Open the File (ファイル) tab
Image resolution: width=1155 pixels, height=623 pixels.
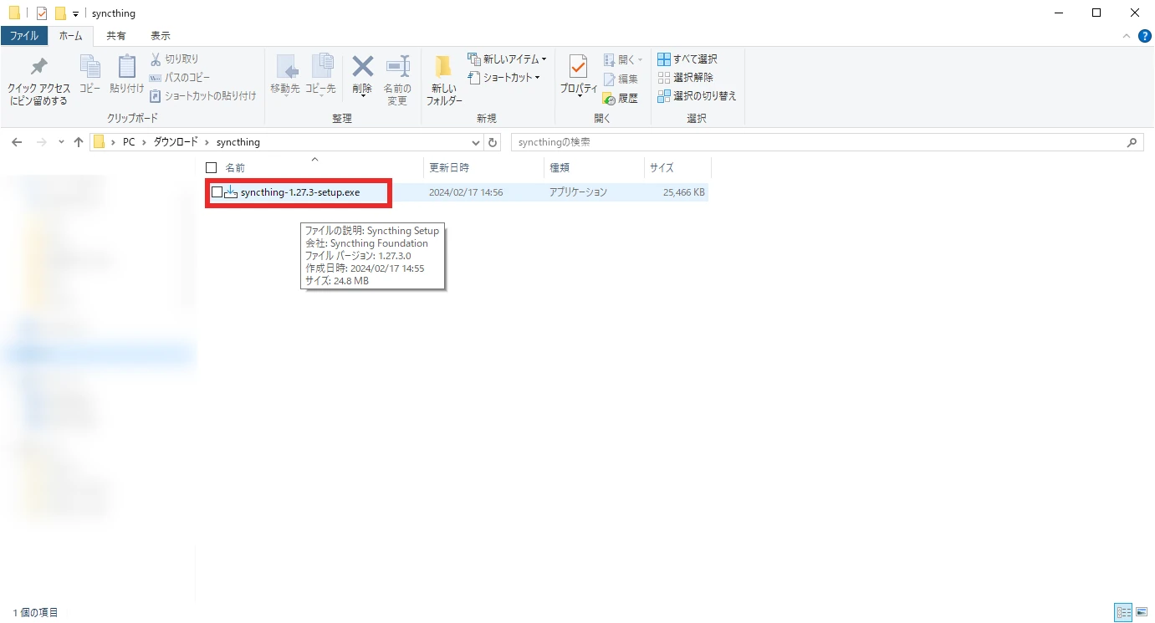(x=23, y=36)
